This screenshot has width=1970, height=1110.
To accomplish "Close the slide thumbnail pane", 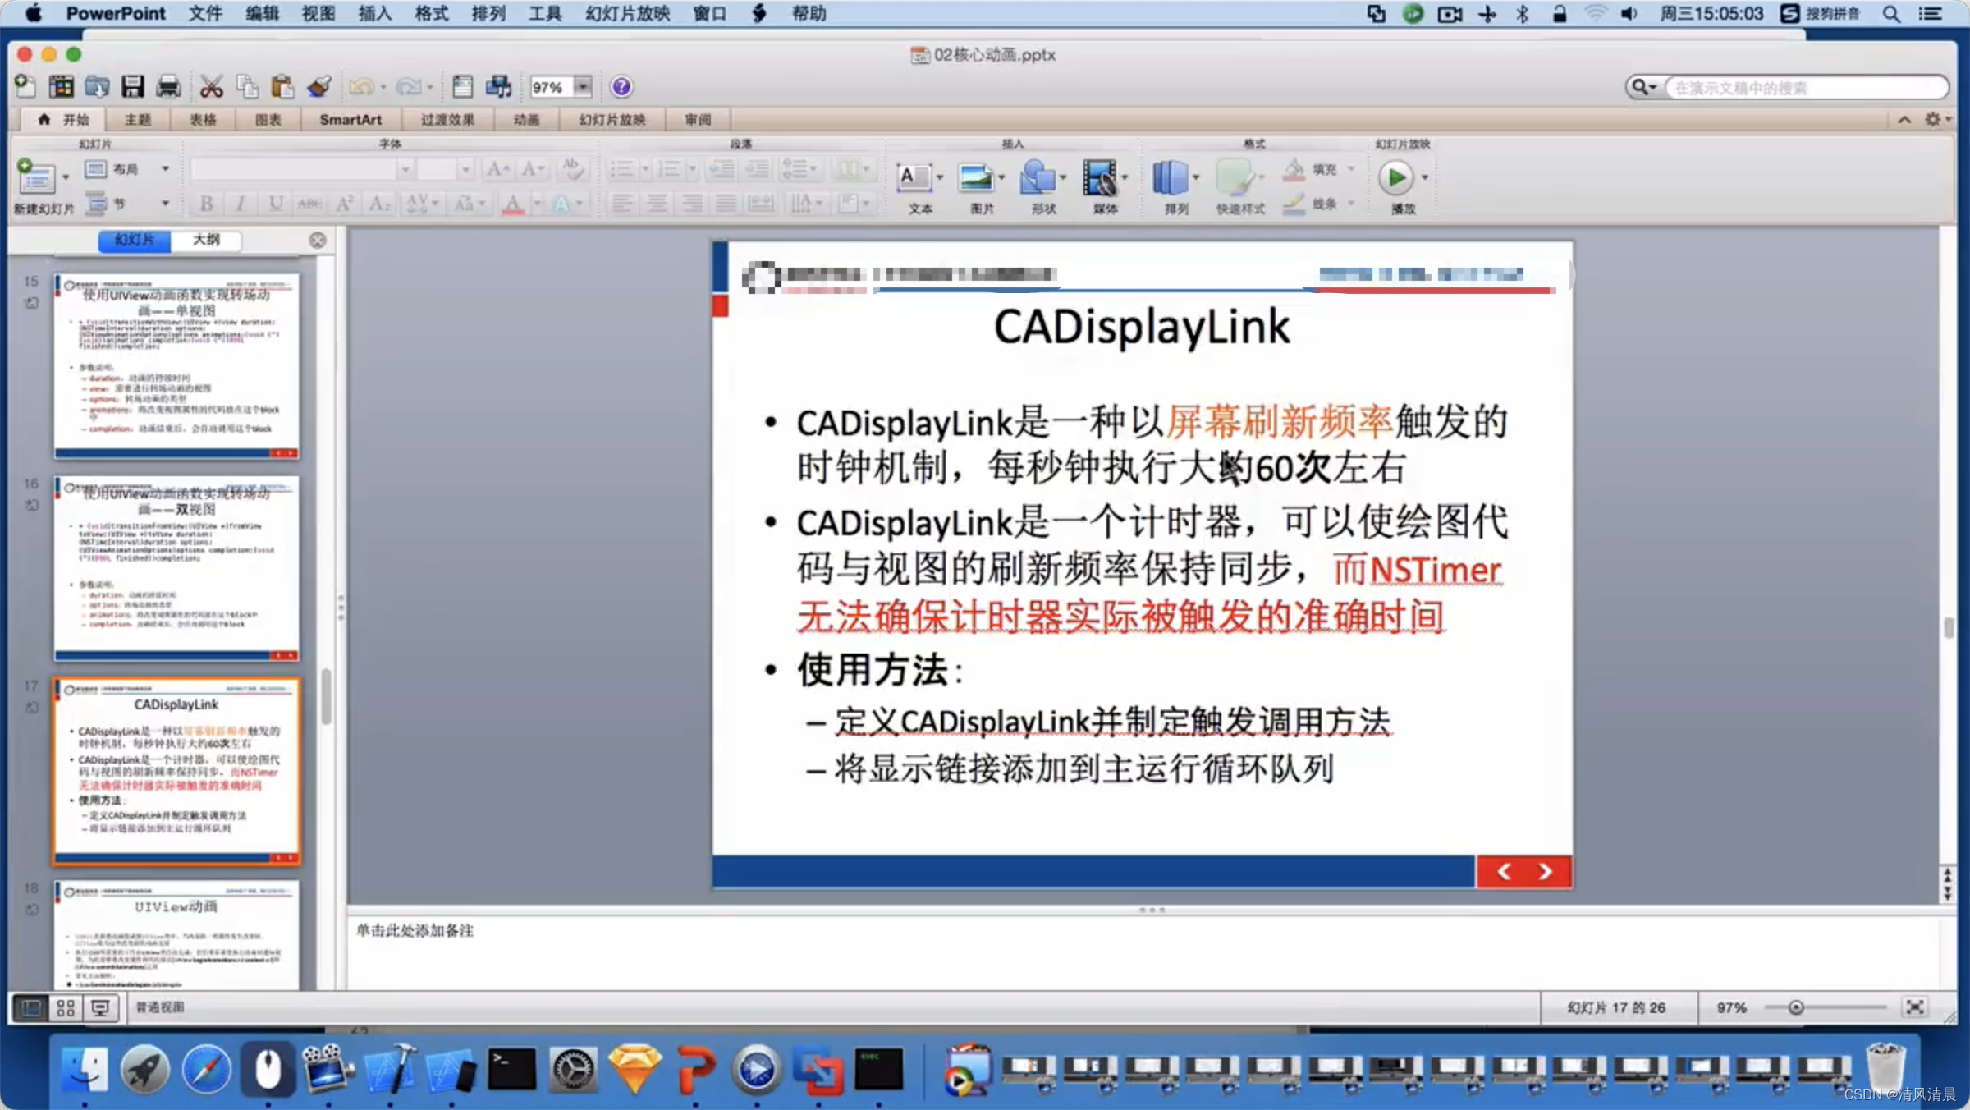I will point(318,240).
